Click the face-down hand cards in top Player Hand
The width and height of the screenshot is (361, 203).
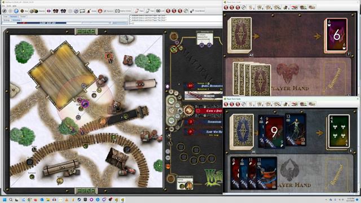click(x=252, y=80)
